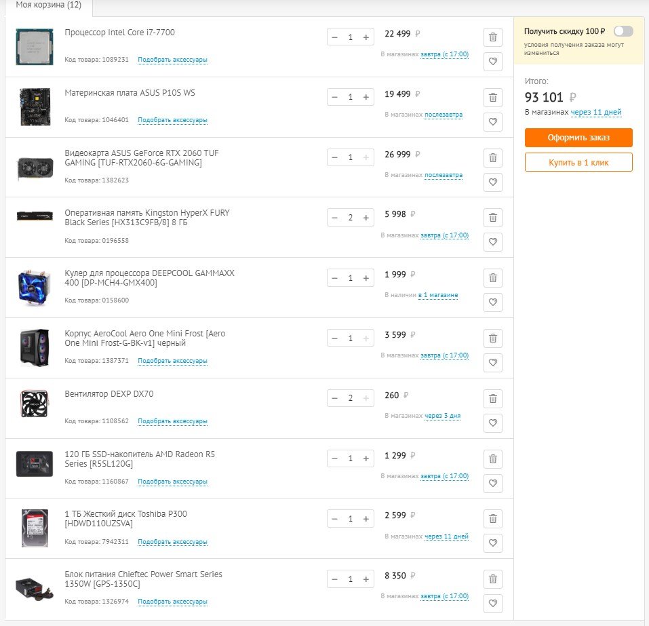This screenshot has height=626, width=649.
Task: Open accessories link for DEXP DX70 fan
Action: coord(173,421)
